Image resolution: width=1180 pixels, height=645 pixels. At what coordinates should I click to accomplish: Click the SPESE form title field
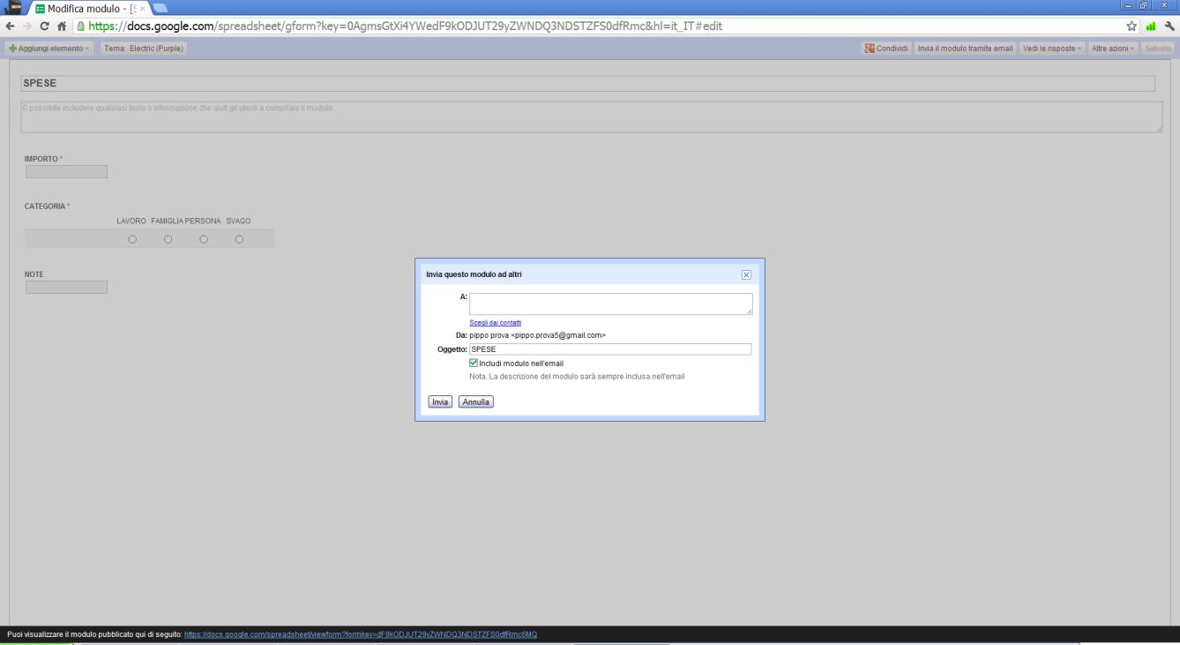click(588, 83)
